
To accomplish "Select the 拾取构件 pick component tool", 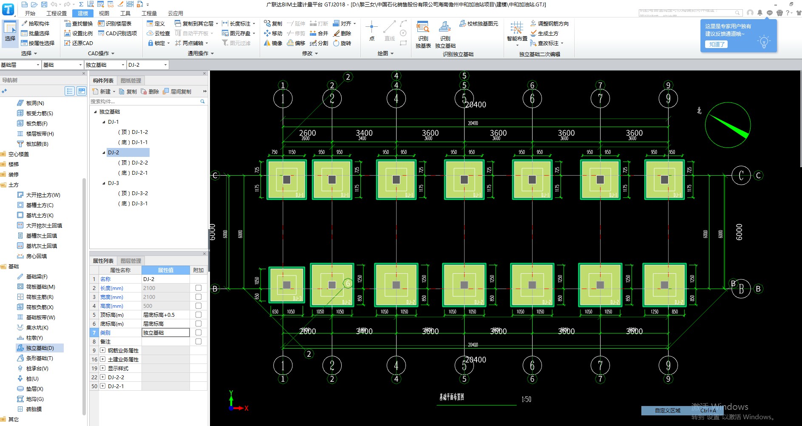I will [35, 23].
